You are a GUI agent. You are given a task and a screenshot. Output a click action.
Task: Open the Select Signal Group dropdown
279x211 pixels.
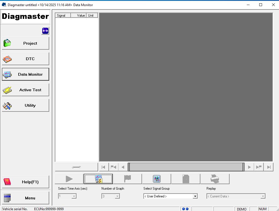195,196
